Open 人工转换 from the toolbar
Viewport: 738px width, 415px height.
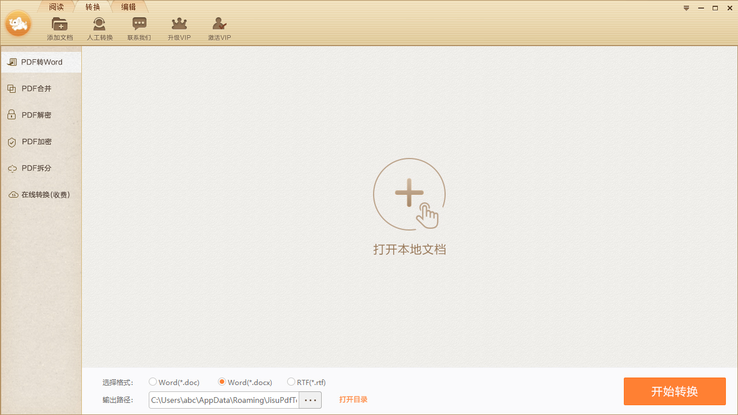coord(99,27)
